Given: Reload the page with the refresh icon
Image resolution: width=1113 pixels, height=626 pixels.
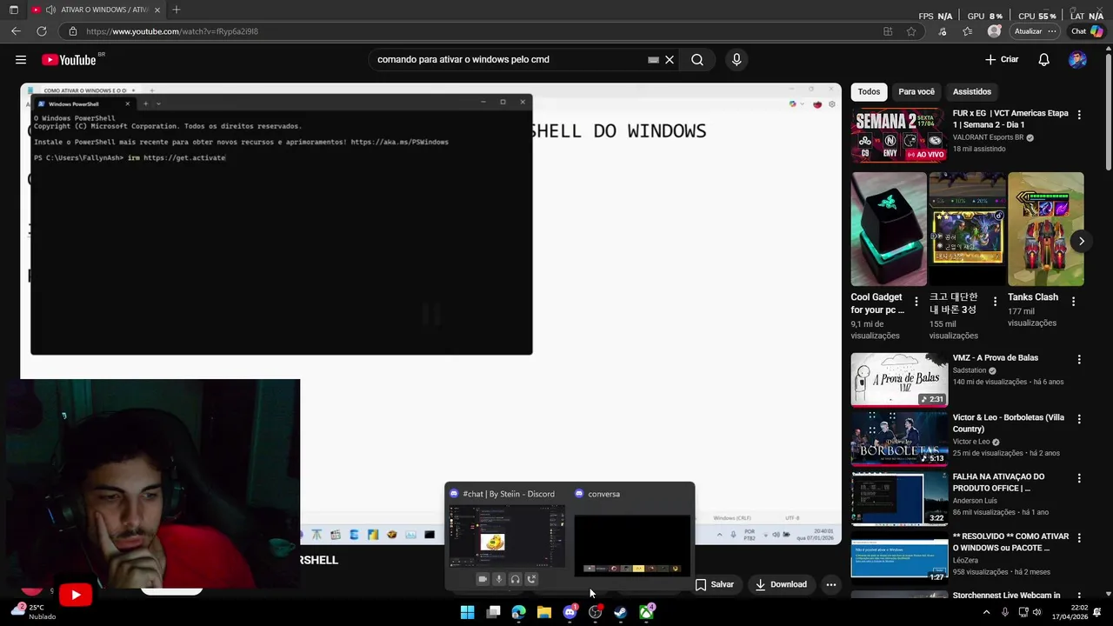Looking at the screenshot, I should 41,31.
